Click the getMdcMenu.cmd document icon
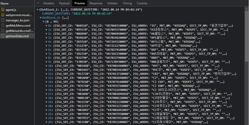The height and width of the screenshot is (125, 249). tap(3, 25)
